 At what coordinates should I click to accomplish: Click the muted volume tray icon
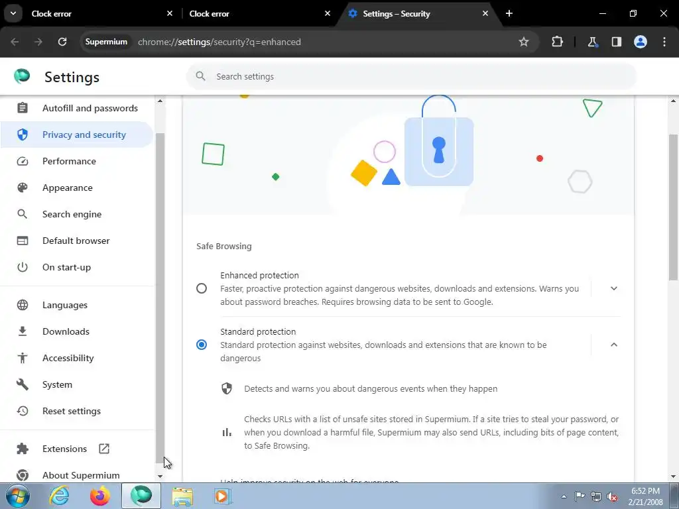point(612,496)
